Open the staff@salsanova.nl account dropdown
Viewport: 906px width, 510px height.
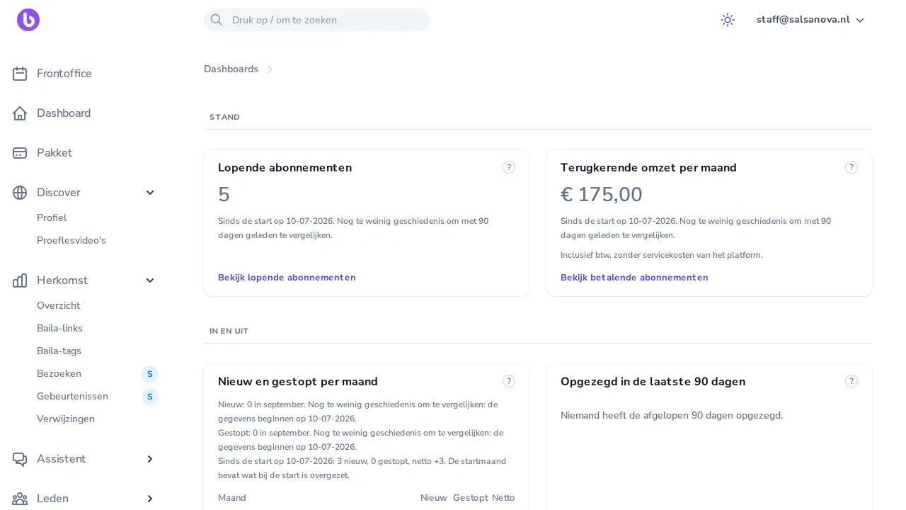click(x=810, y=20)
